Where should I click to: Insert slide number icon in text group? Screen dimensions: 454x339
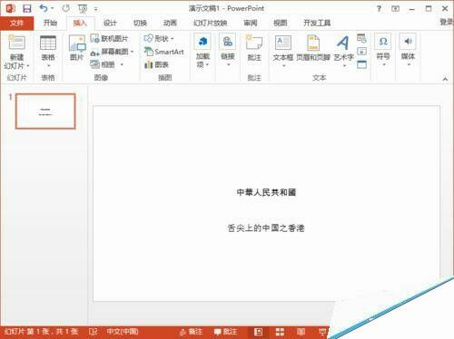pos(361,52)
